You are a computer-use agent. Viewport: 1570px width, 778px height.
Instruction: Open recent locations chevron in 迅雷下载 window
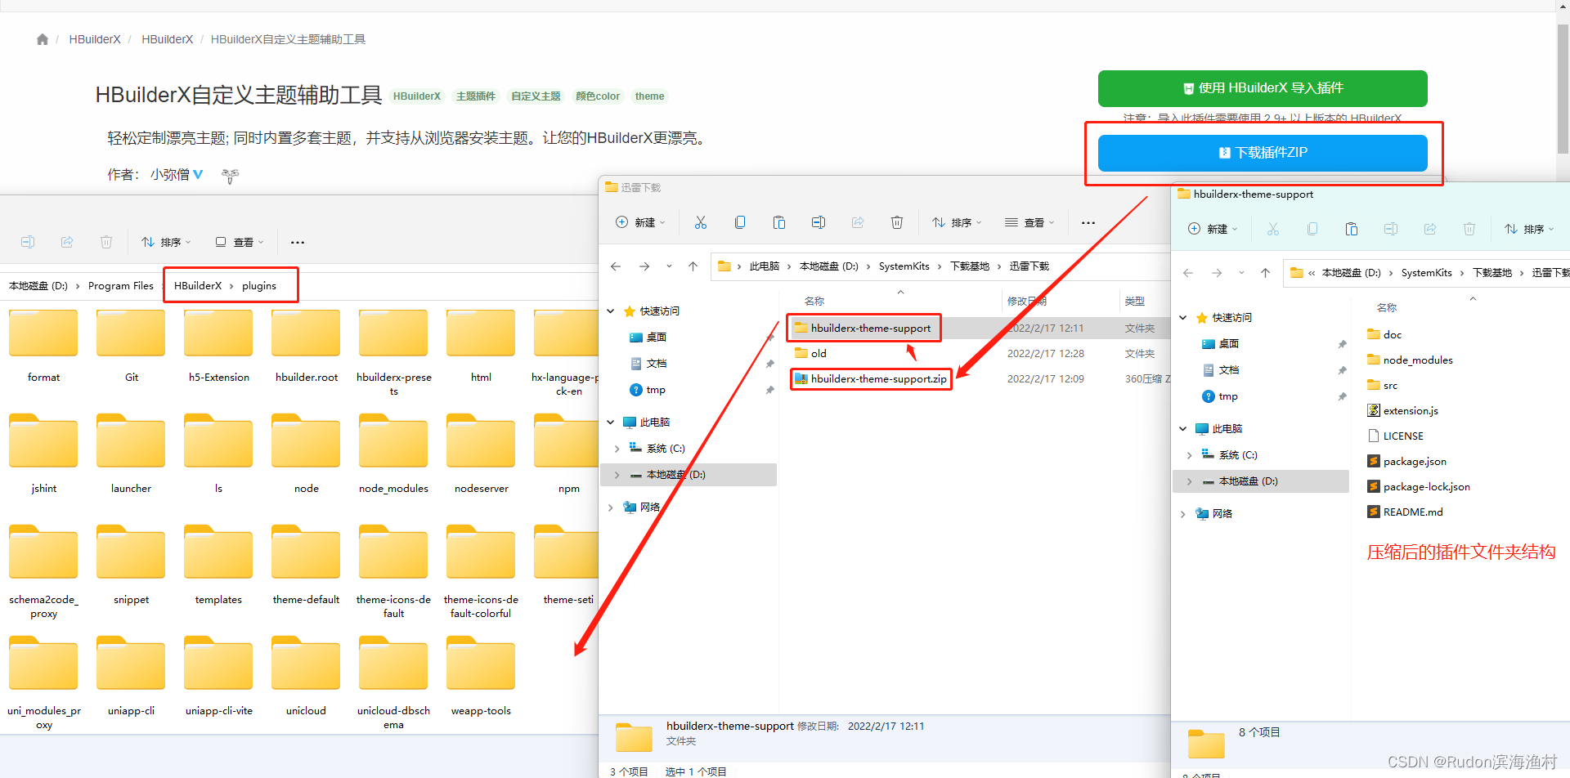pos(669,266)
